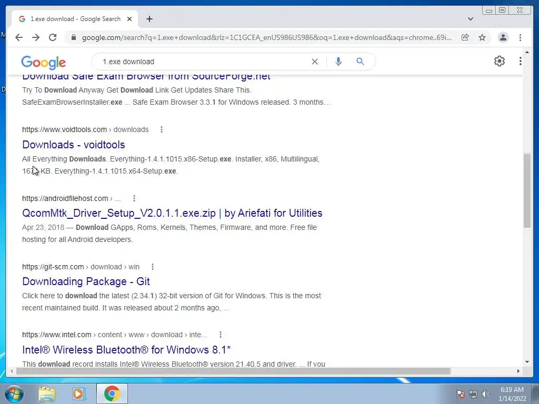This screenshot has width=539, height=404.
Task: Launch Windows Media Player from taskbar
Action: pyautogui.click(x=79, y=393)
